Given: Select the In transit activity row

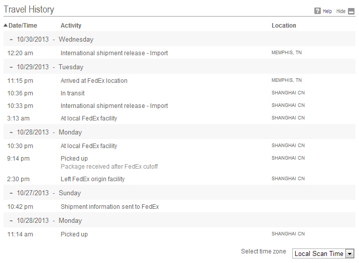Looking at the screenshot, I should point(180,93).
